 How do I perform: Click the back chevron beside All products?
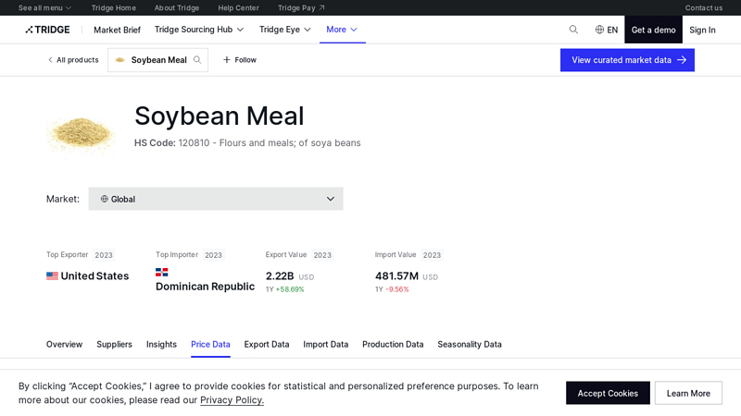pyautogui.click(x=50, y=60)
